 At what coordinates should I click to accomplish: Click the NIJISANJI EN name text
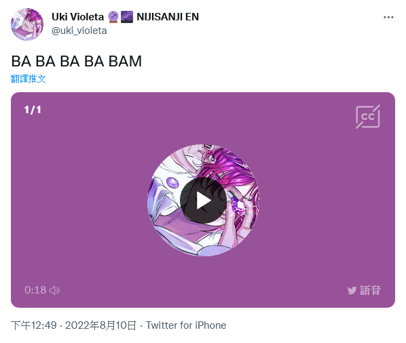(168, 17)
